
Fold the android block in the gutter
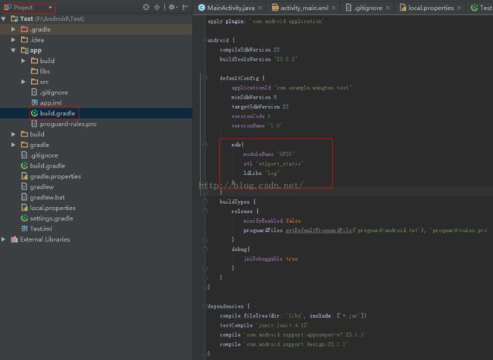point(205,40)
